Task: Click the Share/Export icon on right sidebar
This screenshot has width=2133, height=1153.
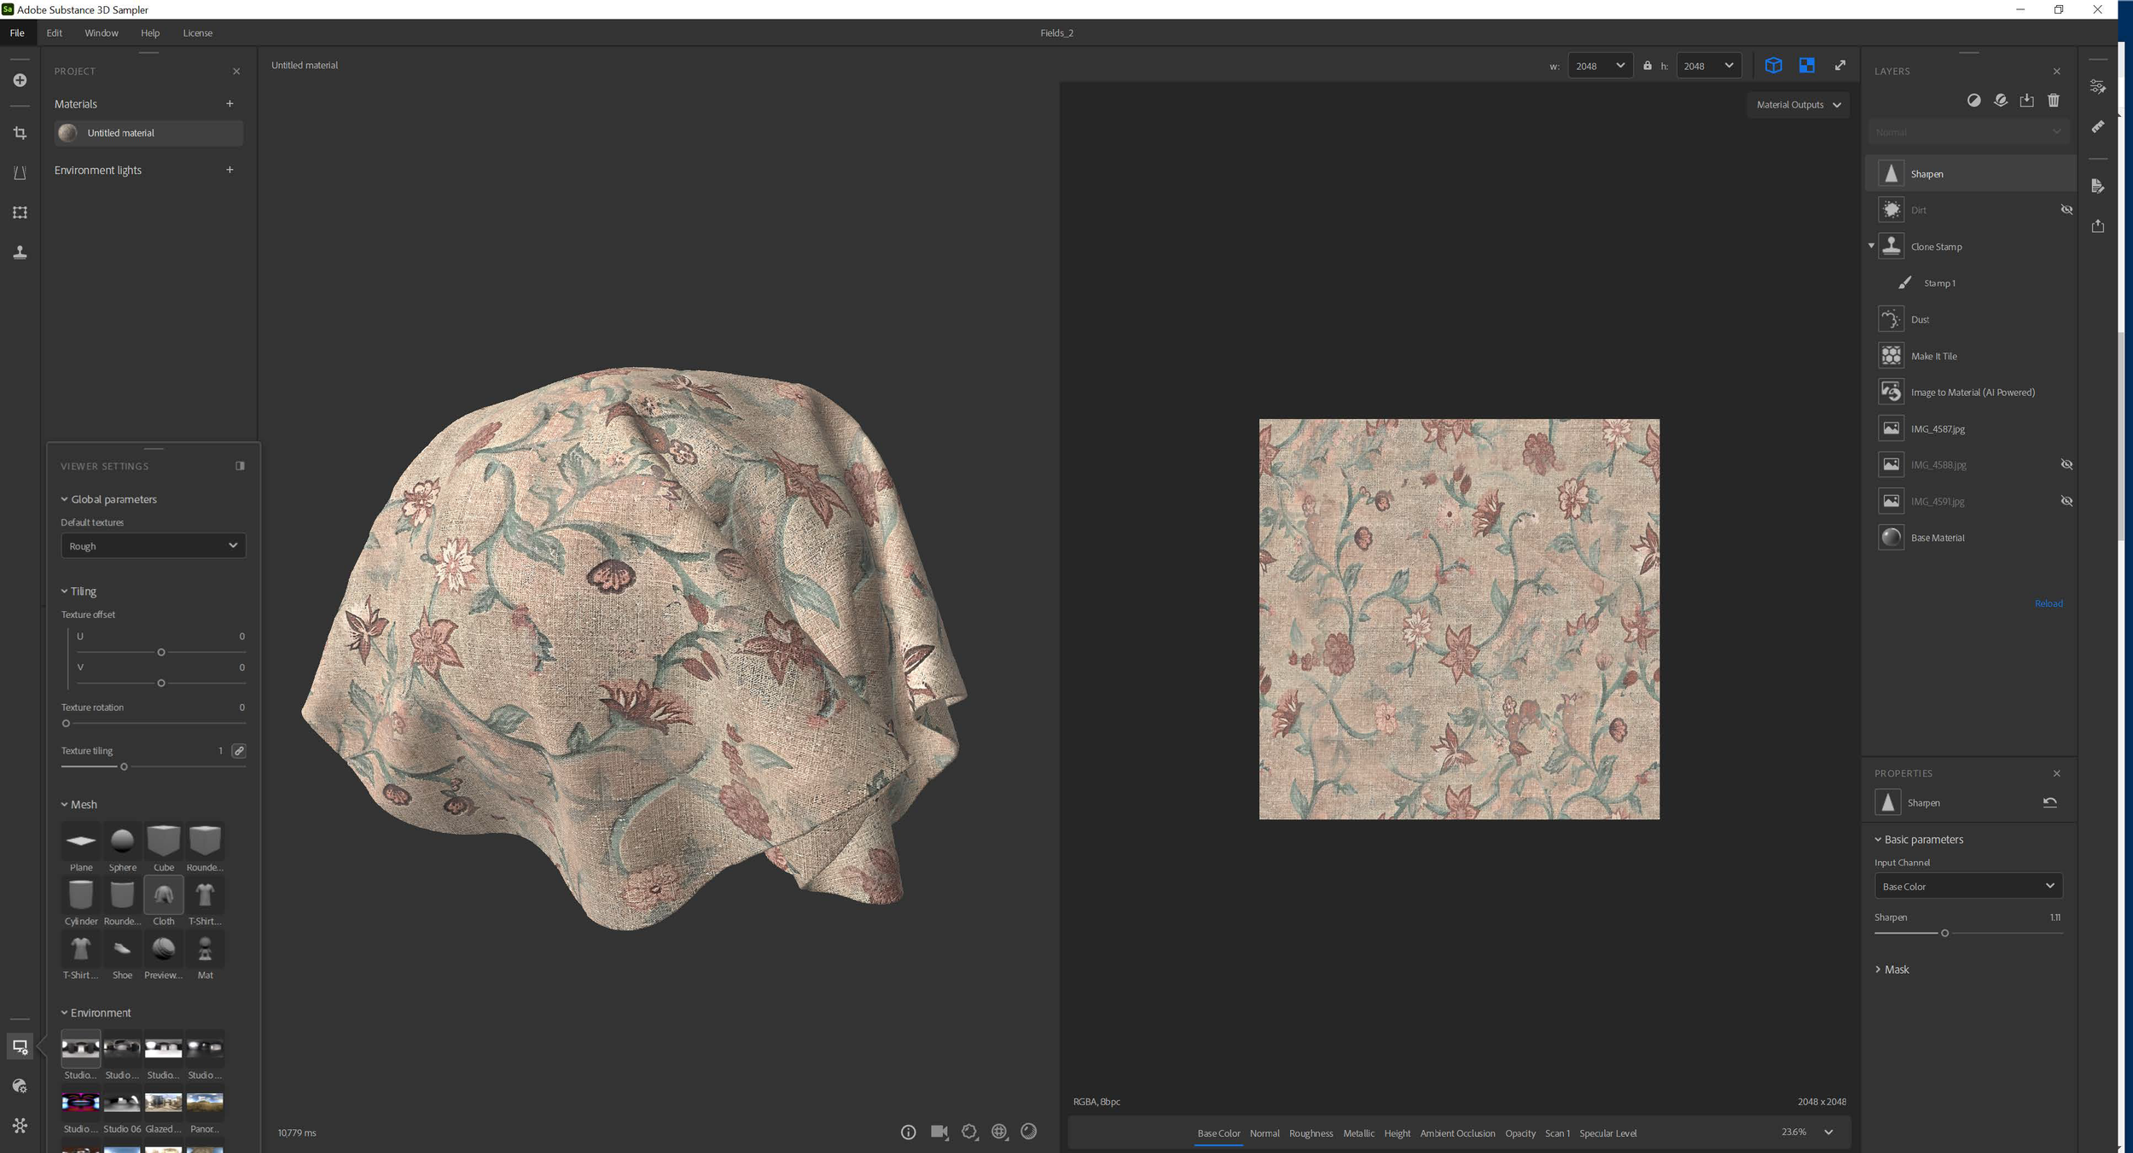Action: coord(2097,226)
